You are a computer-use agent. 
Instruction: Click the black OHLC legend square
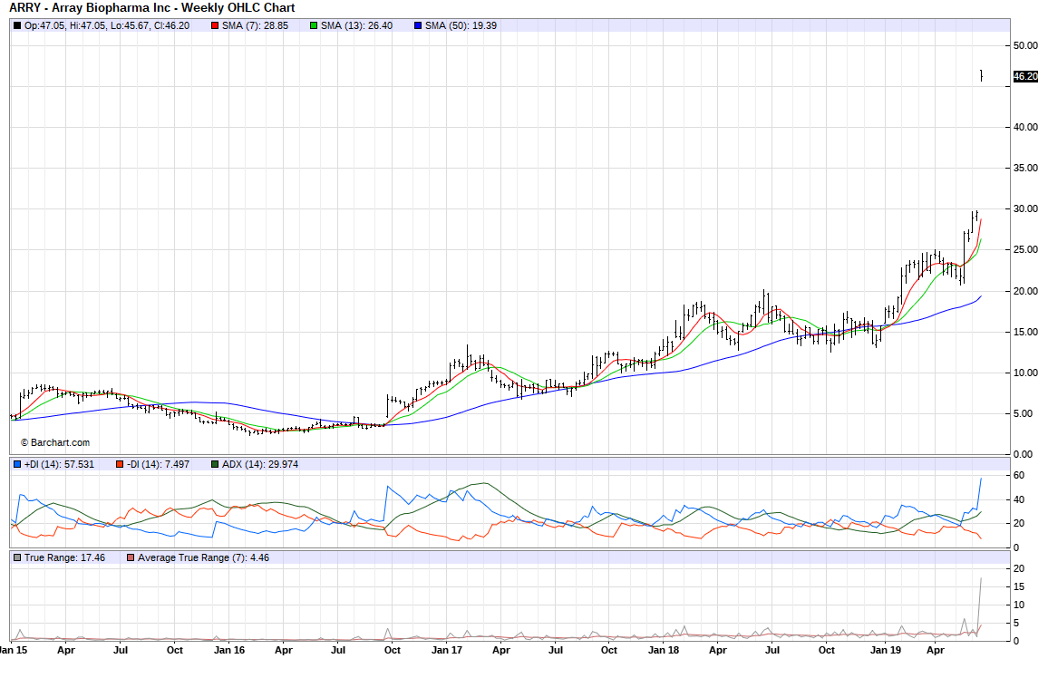[17, 25]
